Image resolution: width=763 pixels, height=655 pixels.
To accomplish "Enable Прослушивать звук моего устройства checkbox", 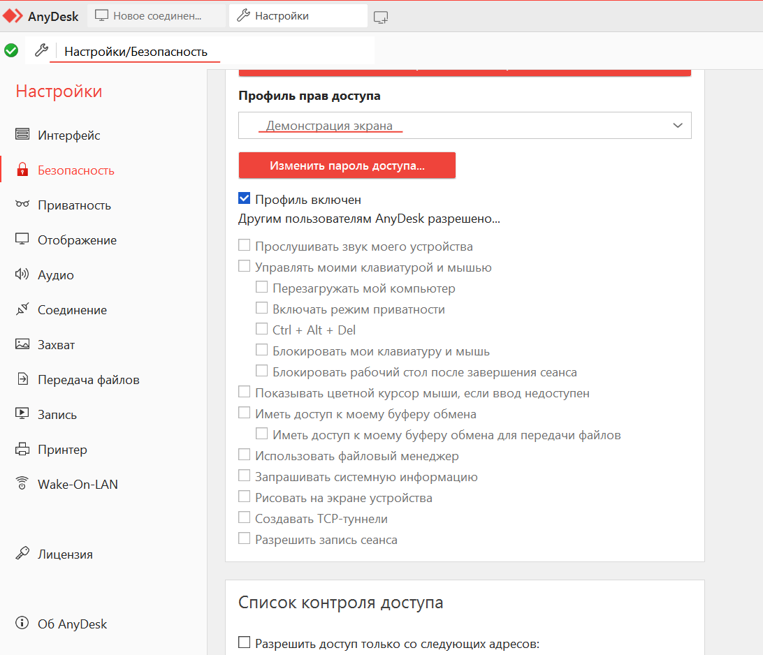I will 245,245.
